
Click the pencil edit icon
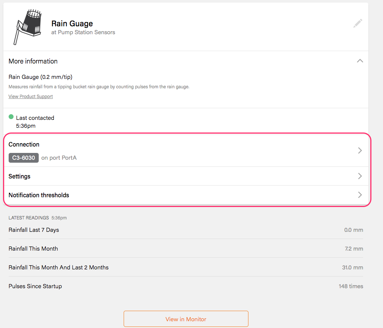(x=358, y=24)
